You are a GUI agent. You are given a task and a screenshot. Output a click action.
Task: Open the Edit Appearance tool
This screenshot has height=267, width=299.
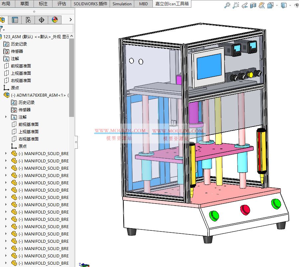[x=262, y=6]
